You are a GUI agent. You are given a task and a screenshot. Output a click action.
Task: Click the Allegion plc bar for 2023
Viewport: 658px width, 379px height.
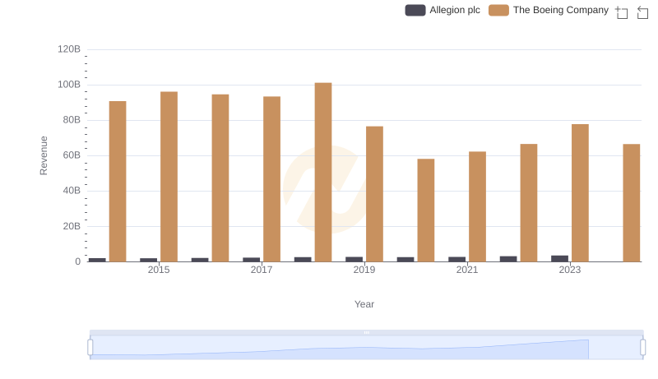[559, 259]
